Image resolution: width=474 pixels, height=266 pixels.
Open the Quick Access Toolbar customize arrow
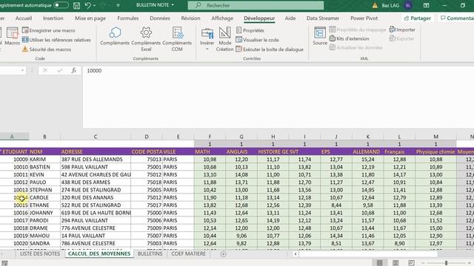pos(118,5)
